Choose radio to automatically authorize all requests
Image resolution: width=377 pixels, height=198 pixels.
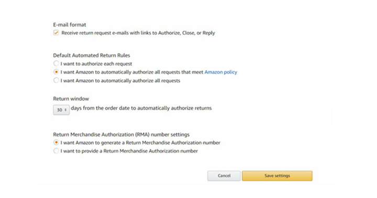point(56,80)
